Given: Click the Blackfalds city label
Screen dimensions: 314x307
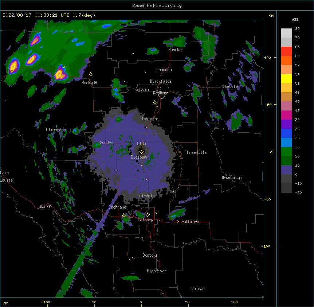Looking at the screenshot, I should [x=161, y=81].
